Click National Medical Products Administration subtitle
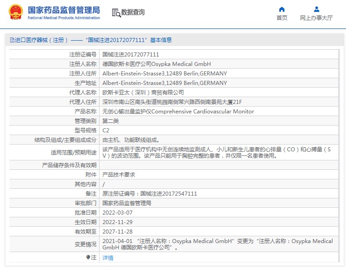The image size is (346, 267). tap(64, 18)
